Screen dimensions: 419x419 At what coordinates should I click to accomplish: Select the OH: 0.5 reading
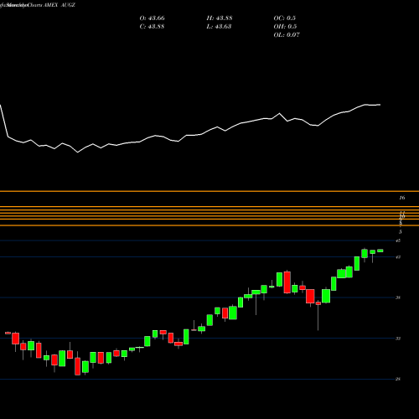[x=285, y=27]
